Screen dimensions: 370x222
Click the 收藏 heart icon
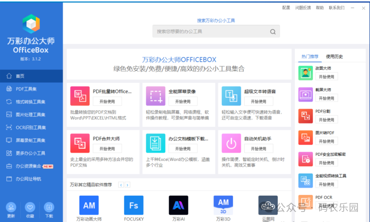(x=30, y=207)
